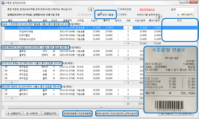Click the 칼라 column header
199x119 pixels.
pyautogui.click(x=45, y=20)
